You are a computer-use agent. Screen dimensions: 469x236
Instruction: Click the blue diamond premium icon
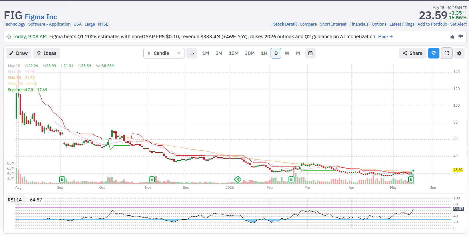click(x=434, y=53)
